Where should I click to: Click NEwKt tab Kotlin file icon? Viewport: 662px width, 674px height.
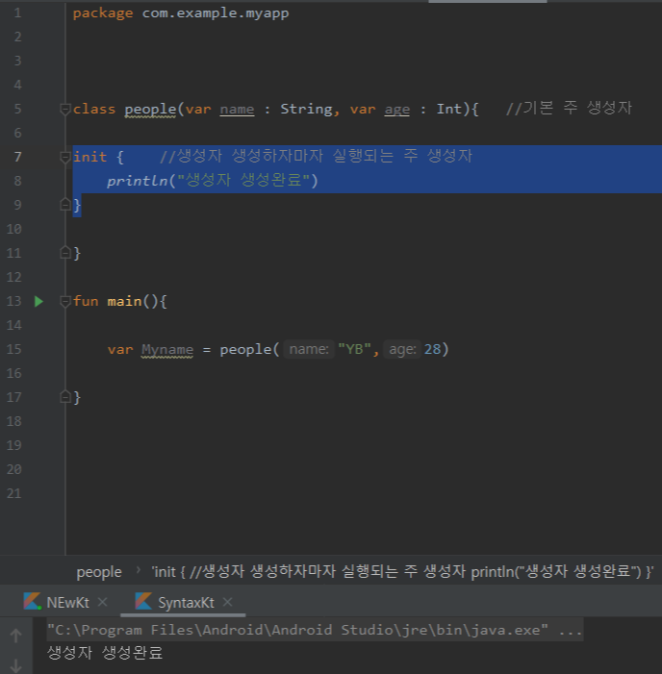(x=33, y=601)
